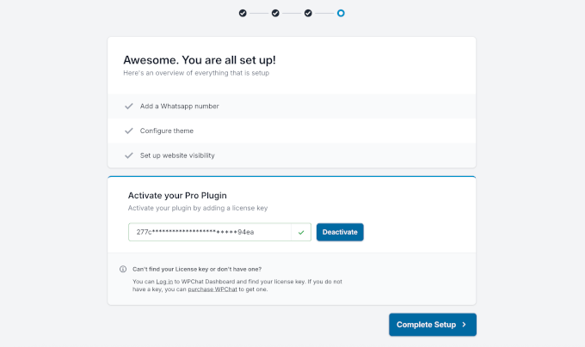Select the Configure theme item
This screenshot has height=347, width=585.
click(x=167, y=131)
